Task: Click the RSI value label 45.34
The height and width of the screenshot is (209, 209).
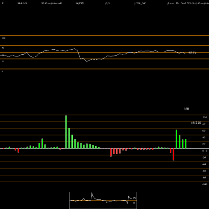Action: tap(192, 53)
